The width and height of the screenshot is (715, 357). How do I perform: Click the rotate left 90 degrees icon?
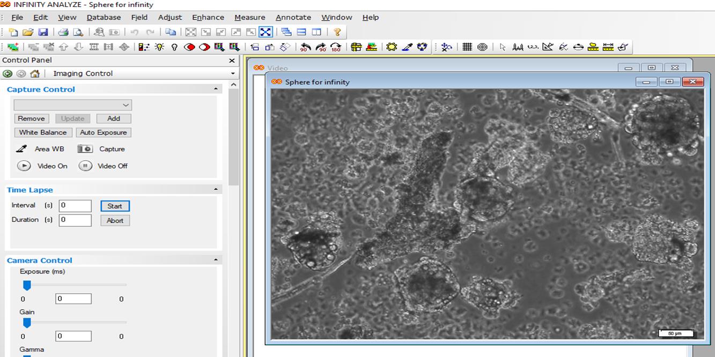(x=306, y=47)
